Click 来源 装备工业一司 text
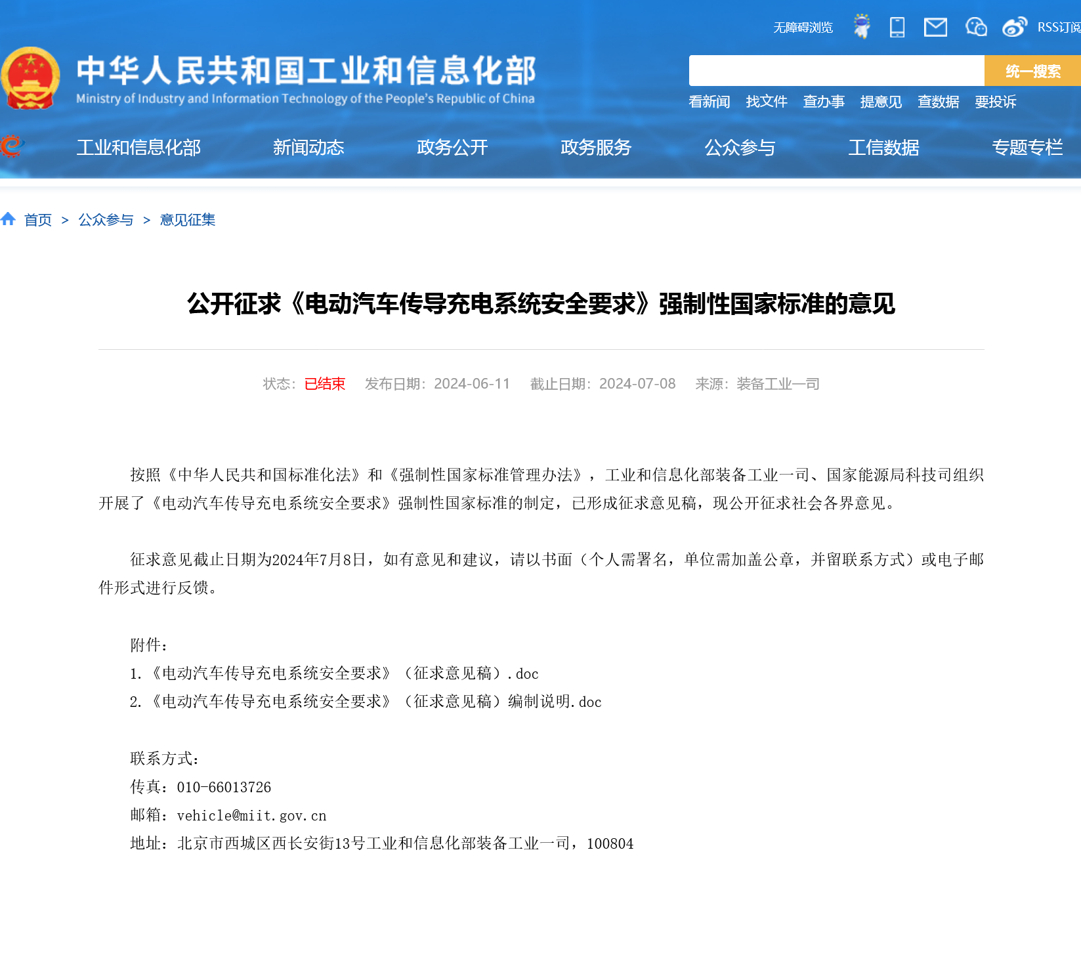The image size is (1081, 957). click(757, 384)
